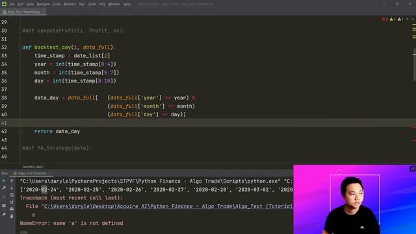The image size is (416, 234).
Task: Open the VCS menu
Action: pyautogui.click(x=102, y=5)
